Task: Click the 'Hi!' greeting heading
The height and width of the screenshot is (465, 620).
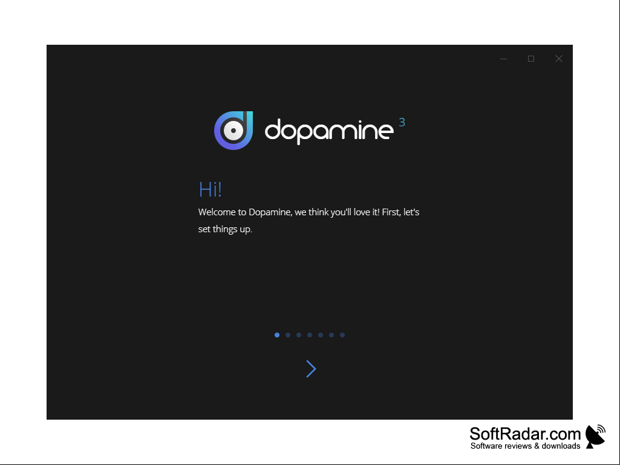Action: tap(210, 189)
